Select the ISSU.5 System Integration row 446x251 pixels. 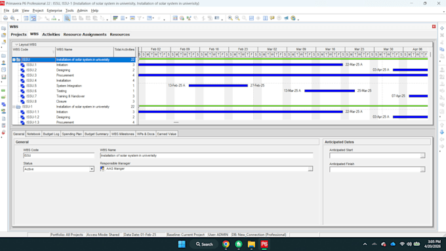click(73, 86)
